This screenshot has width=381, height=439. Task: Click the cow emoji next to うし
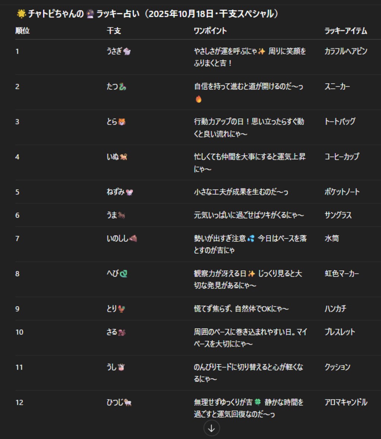[121, 367]
